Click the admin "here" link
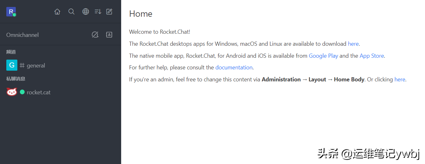The height and width of the screenshot is (164, 425). pos(399,79)
